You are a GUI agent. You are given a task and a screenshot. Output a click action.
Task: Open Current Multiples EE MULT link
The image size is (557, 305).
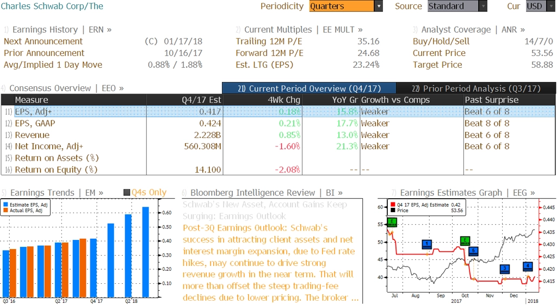pos(304,29)
